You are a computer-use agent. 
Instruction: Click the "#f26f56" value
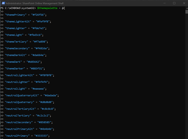(x=38, y=15)
